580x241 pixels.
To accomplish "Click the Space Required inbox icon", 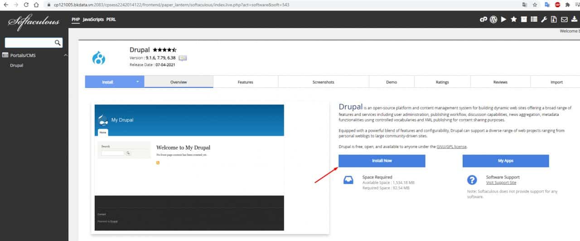I will 348,180.
